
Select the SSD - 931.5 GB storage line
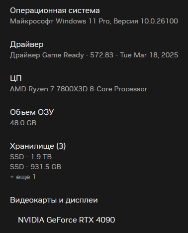(35, 167)
